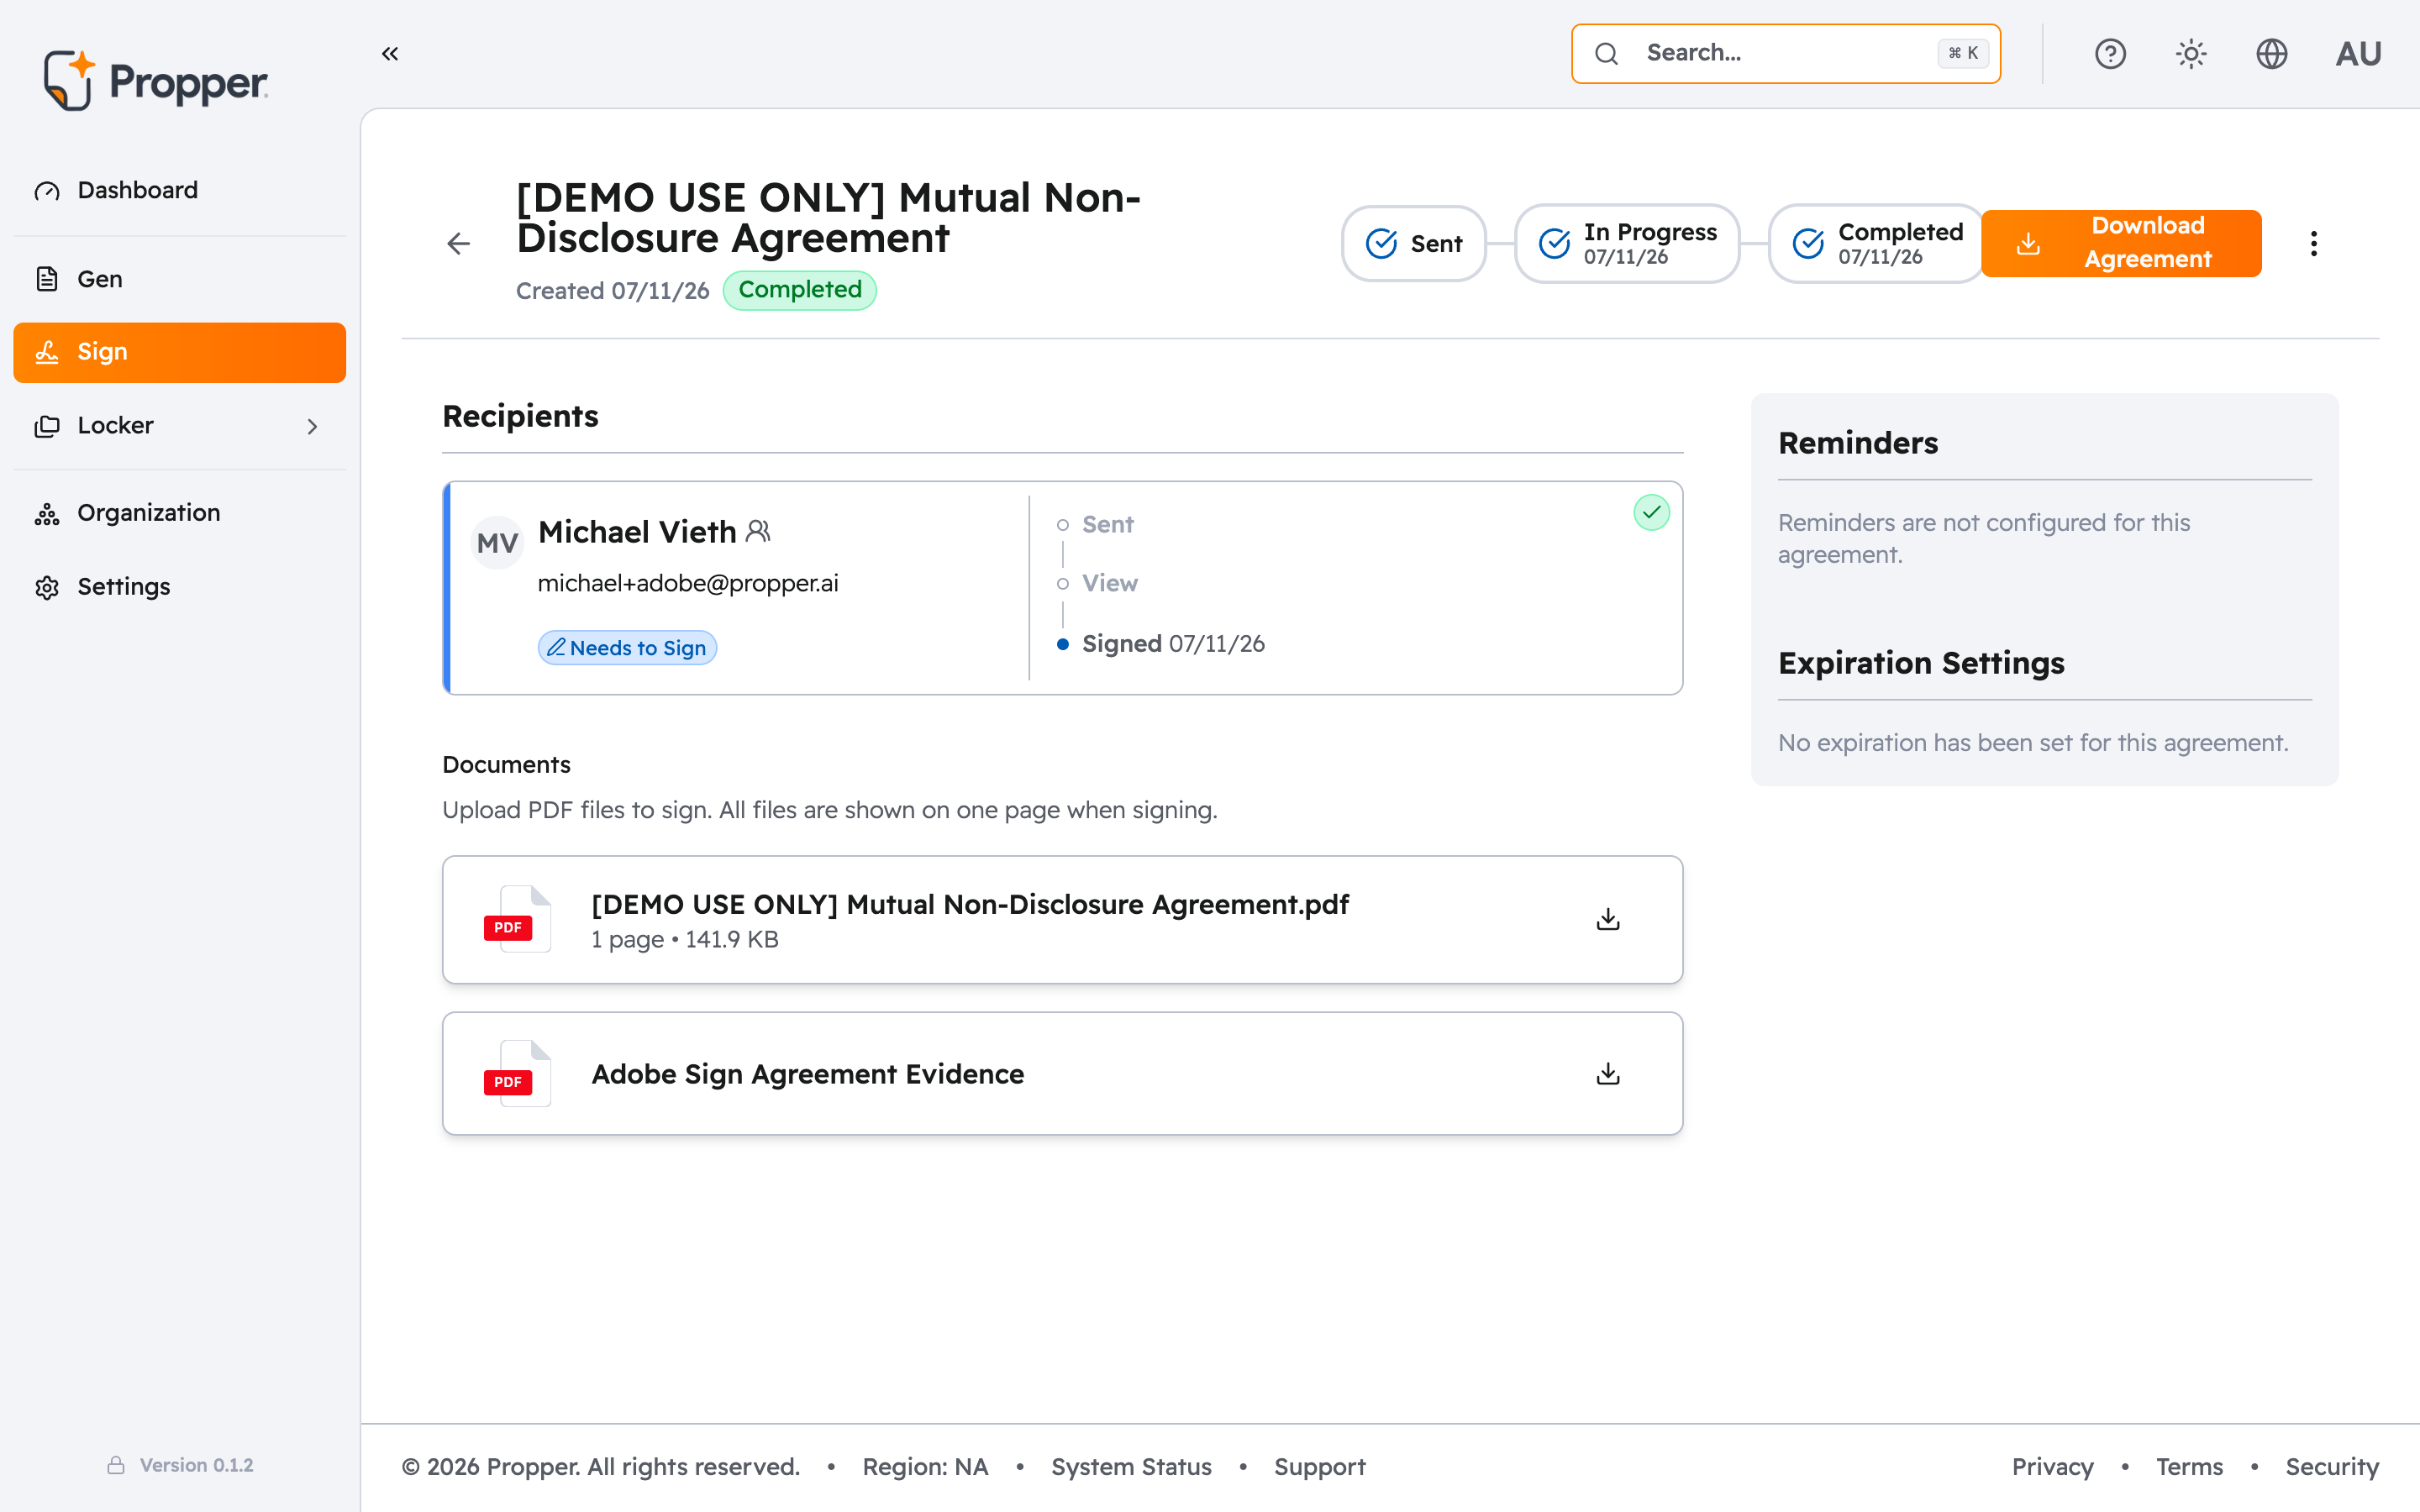
Task: Open the System Status link
Action: [x=1131, y=1467]
